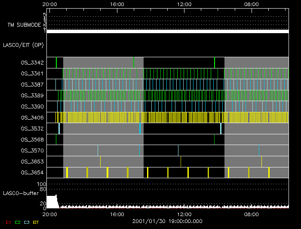Click the leftmost yellow marker in OS_3654 row
Viewport: 301px width, 229px height.
point(67,173)
